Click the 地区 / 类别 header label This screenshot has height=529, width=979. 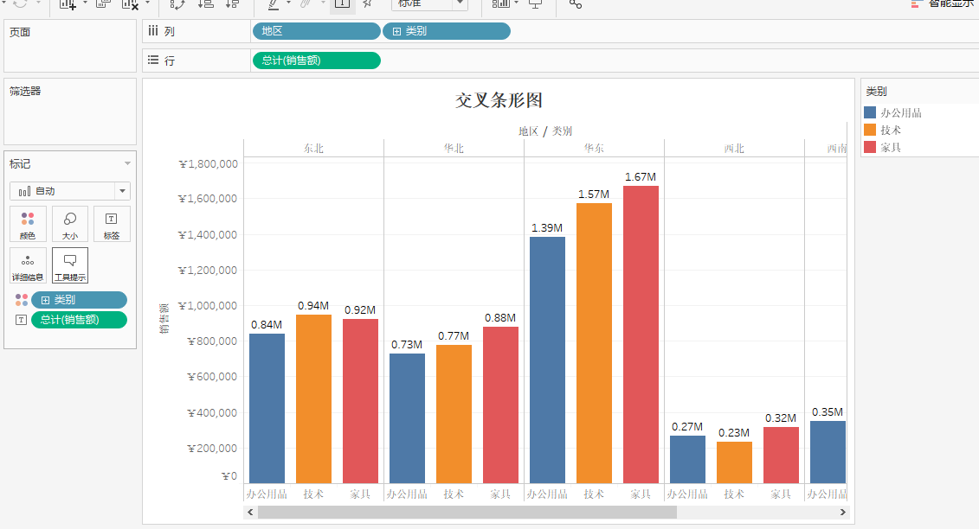pos(545,131)
